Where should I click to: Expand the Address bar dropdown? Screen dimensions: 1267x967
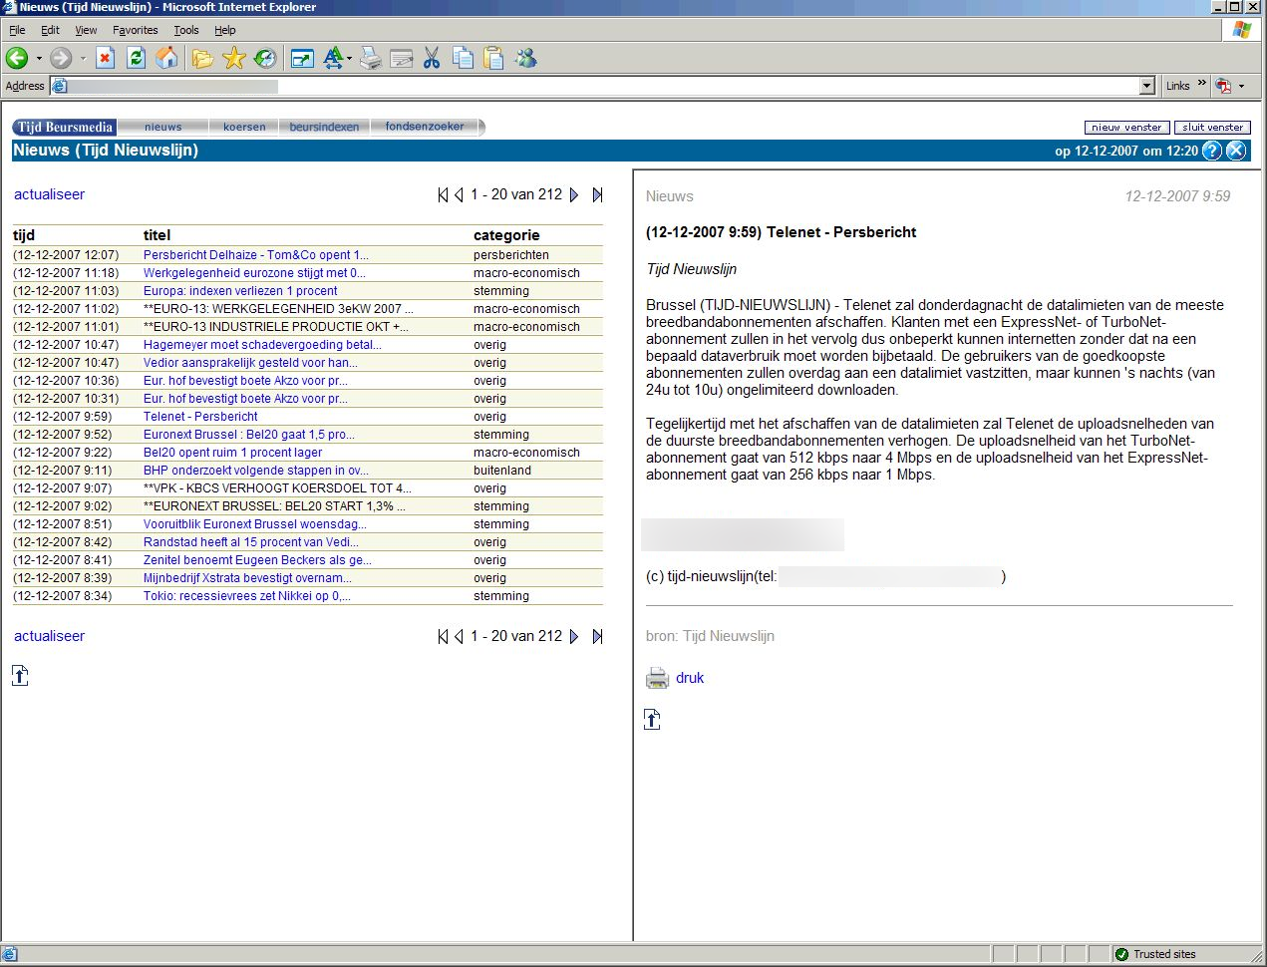coord(1147,86)
